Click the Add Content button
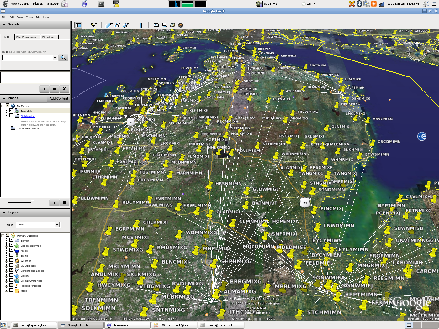 59,98
